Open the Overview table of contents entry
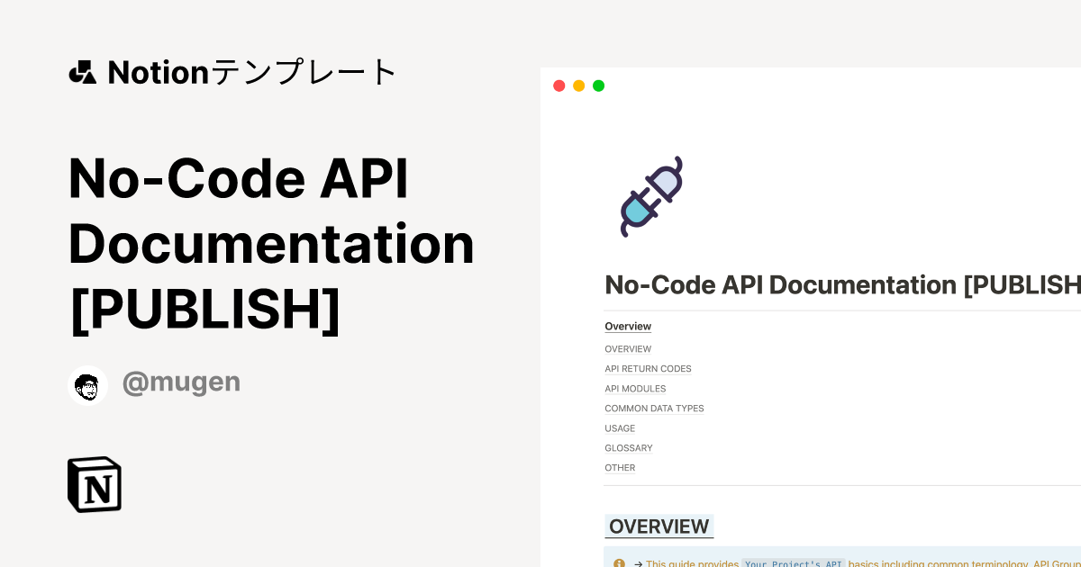The image size is (1081, 567). (x=628, y=326)
